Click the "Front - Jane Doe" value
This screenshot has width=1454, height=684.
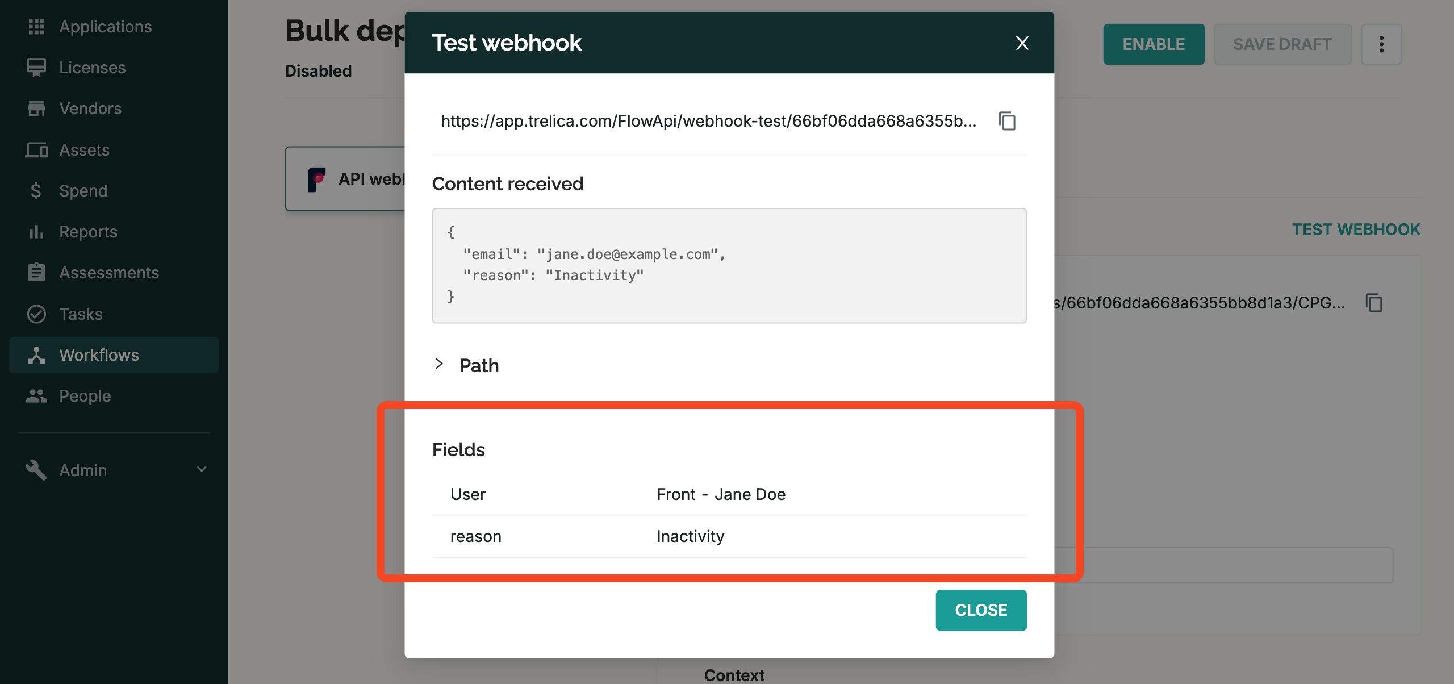click(x=721, y=494)
